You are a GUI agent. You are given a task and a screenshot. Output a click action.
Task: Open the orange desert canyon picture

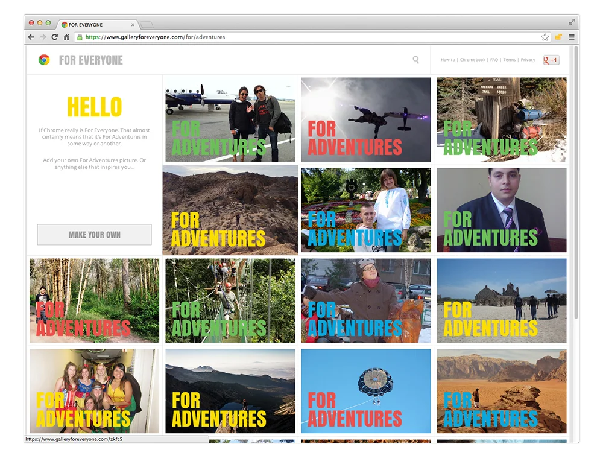[502, 391]
